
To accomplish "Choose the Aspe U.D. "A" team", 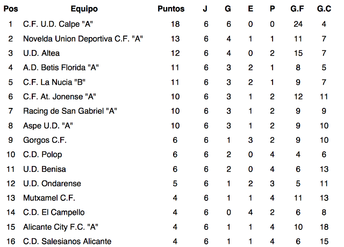I will pos(48,126).
